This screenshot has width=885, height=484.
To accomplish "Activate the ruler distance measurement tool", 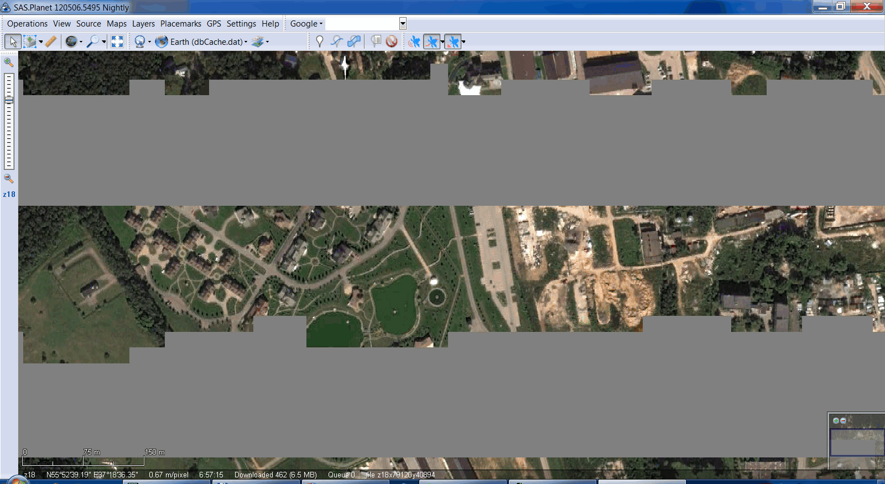I will pyautogui.click(x=51, y=41).
